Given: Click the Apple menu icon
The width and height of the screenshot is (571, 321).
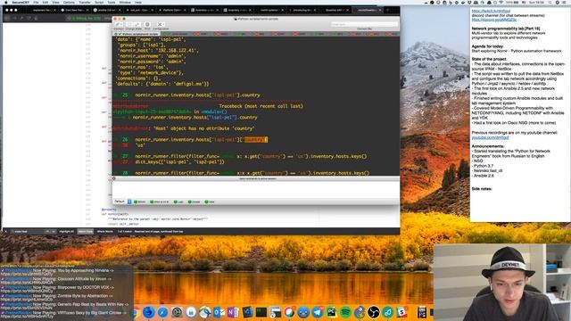Looking at the screenshot, I should (x=6, y=2).
